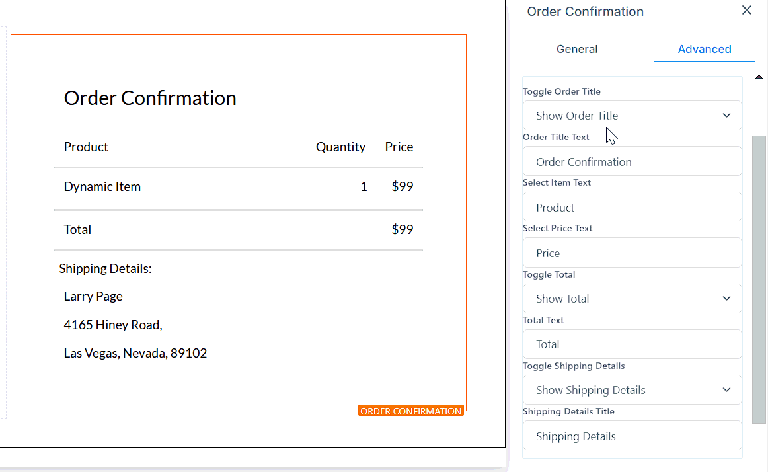The width and height of the screenshot is (768, 472).
Task: Open the Show Shipping Details dropdown
Action: 632,390
